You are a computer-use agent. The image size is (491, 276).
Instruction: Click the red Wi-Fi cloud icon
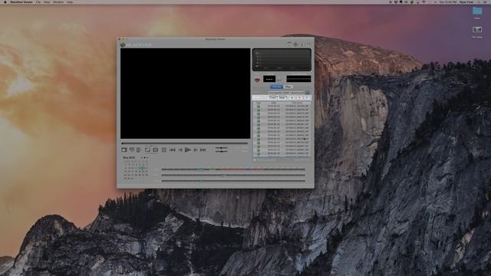coord(257,80)
